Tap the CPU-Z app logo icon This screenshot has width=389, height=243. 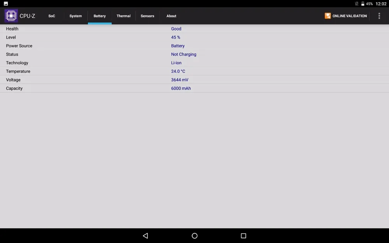(11, 16)
